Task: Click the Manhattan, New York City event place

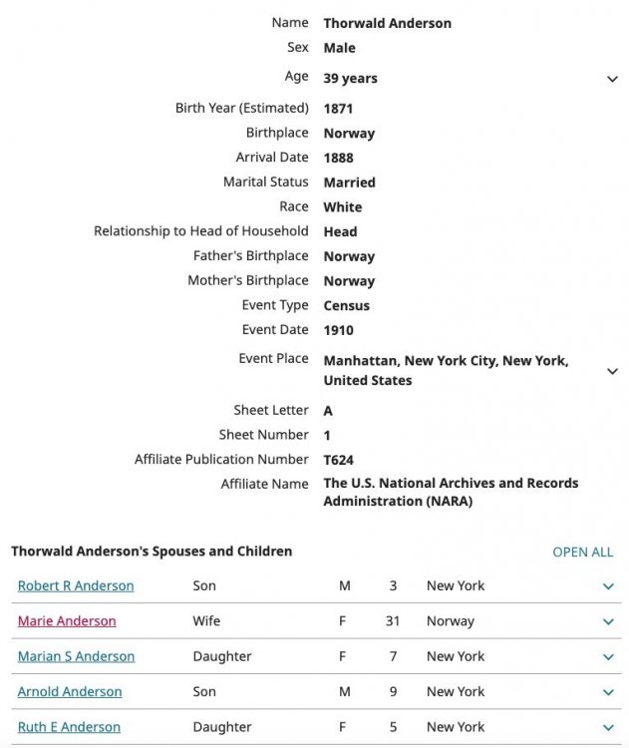Action: tap(446, 370)
